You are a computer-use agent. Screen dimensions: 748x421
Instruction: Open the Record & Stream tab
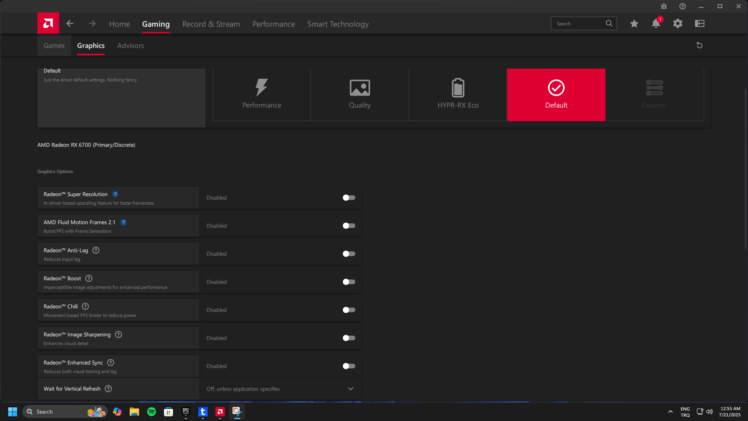[211, 24]
